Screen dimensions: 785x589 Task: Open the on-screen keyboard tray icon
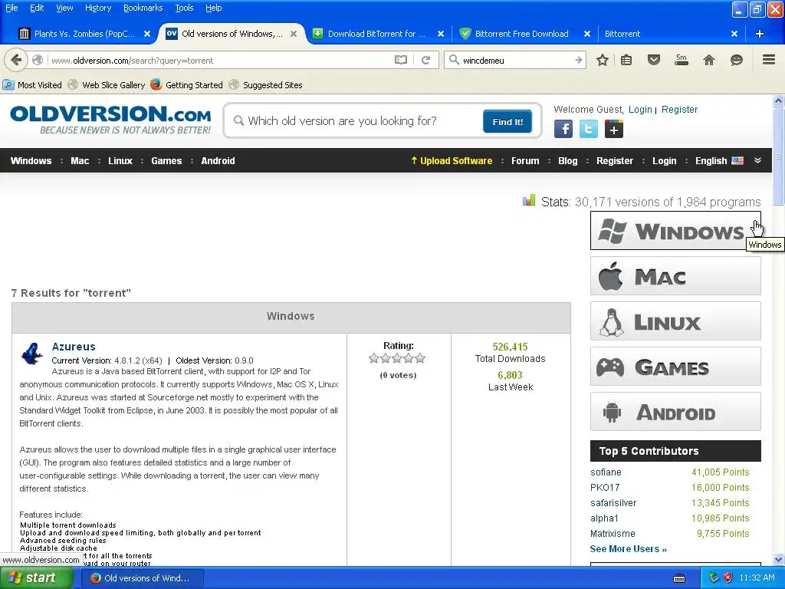(679, 578)
